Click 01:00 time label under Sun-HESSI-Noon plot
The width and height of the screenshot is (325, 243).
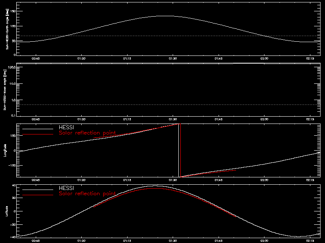[82, 119]
